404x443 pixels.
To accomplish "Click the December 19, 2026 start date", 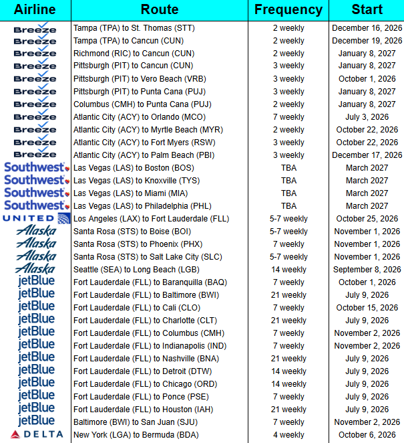I will [x=367, y=41].
